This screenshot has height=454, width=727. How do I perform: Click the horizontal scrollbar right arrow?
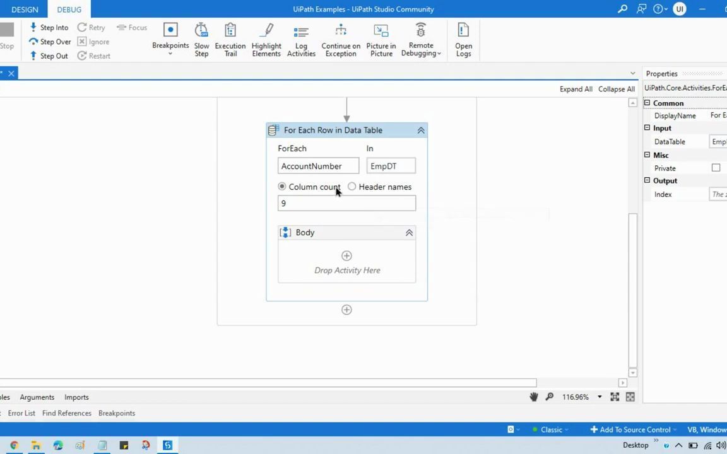(623, 383)
